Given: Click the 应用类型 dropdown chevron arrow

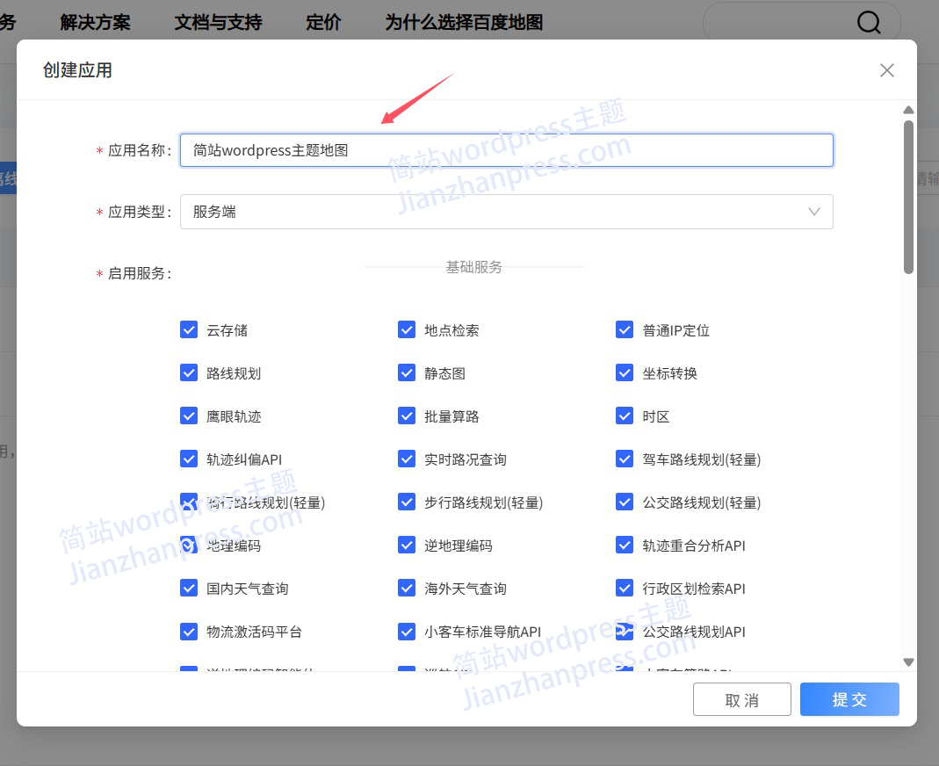Looking at the screenshot, I should [x=814, y=212].
